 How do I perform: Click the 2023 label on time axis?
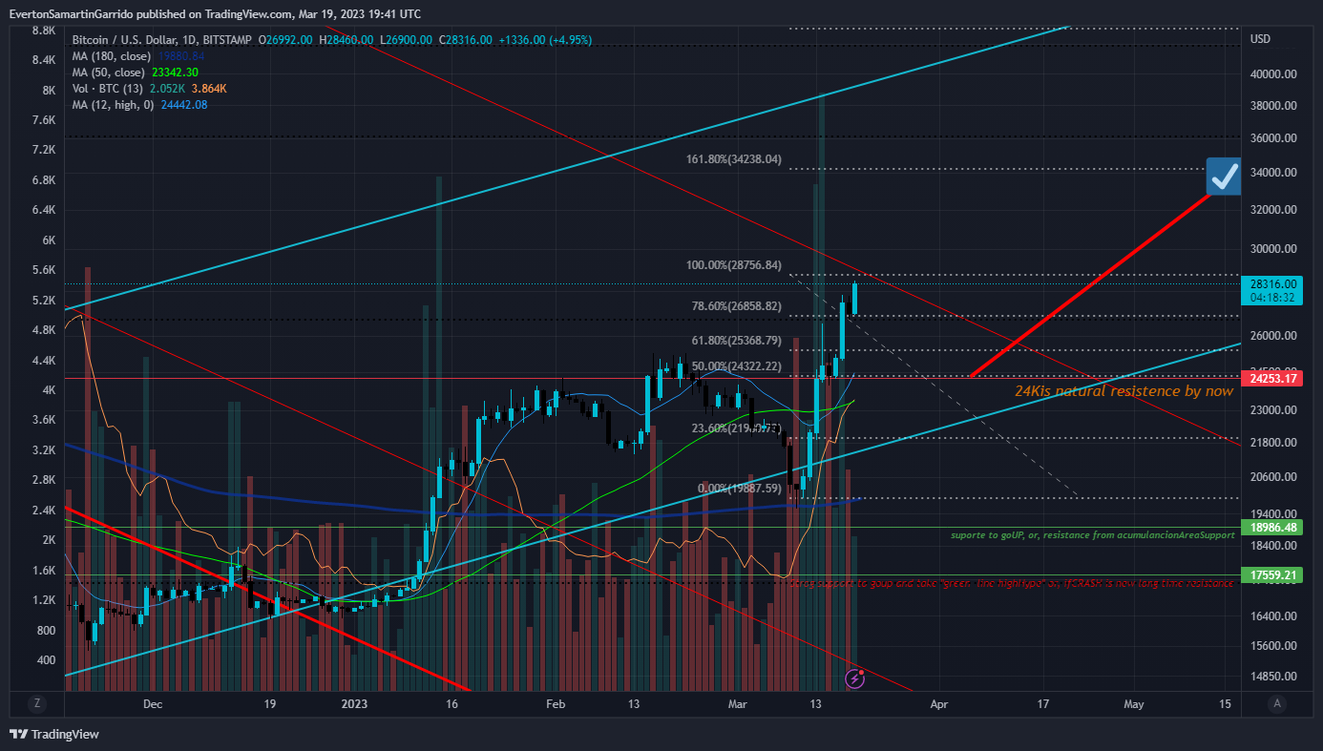(354, 704)
